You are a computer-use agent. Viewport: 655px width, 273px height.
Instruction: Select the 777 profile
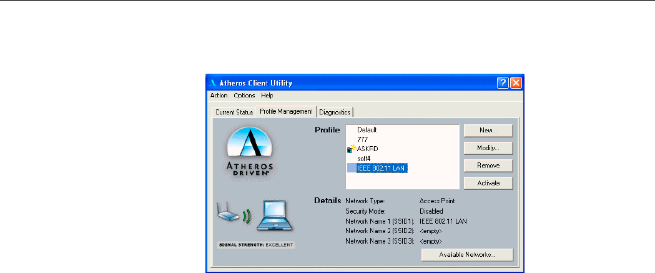point(362,139)
